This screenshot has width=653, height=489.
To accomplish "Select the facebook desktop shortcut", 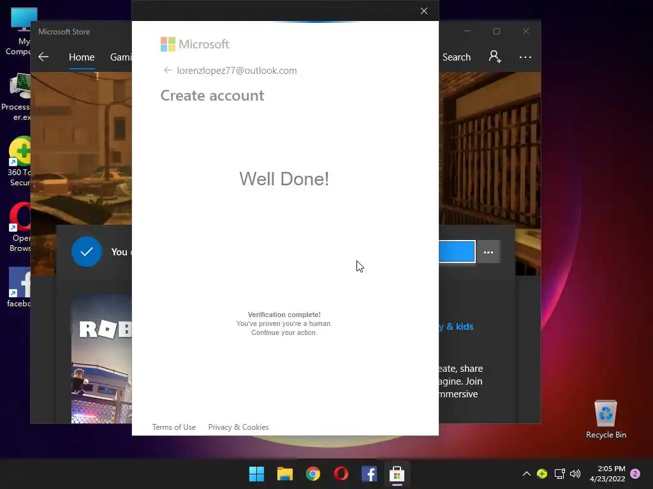I will (19, 287).
